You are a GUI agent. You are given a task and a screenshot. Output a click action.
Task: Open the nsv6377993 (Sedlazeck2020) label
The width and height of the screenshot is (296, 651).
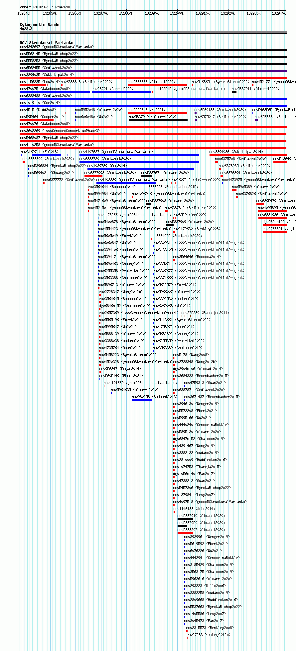click(110, 173)
